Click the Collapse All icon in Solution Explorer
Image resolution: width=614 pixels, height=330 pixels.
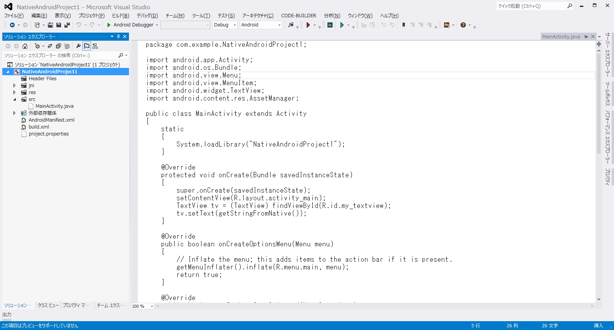pyautogui.click(x=58, y=46)
